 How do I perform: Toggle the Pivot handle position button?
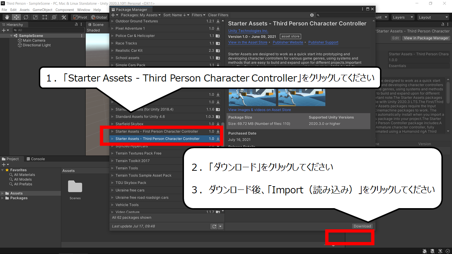pyautogui.click(x=80, y=17)
